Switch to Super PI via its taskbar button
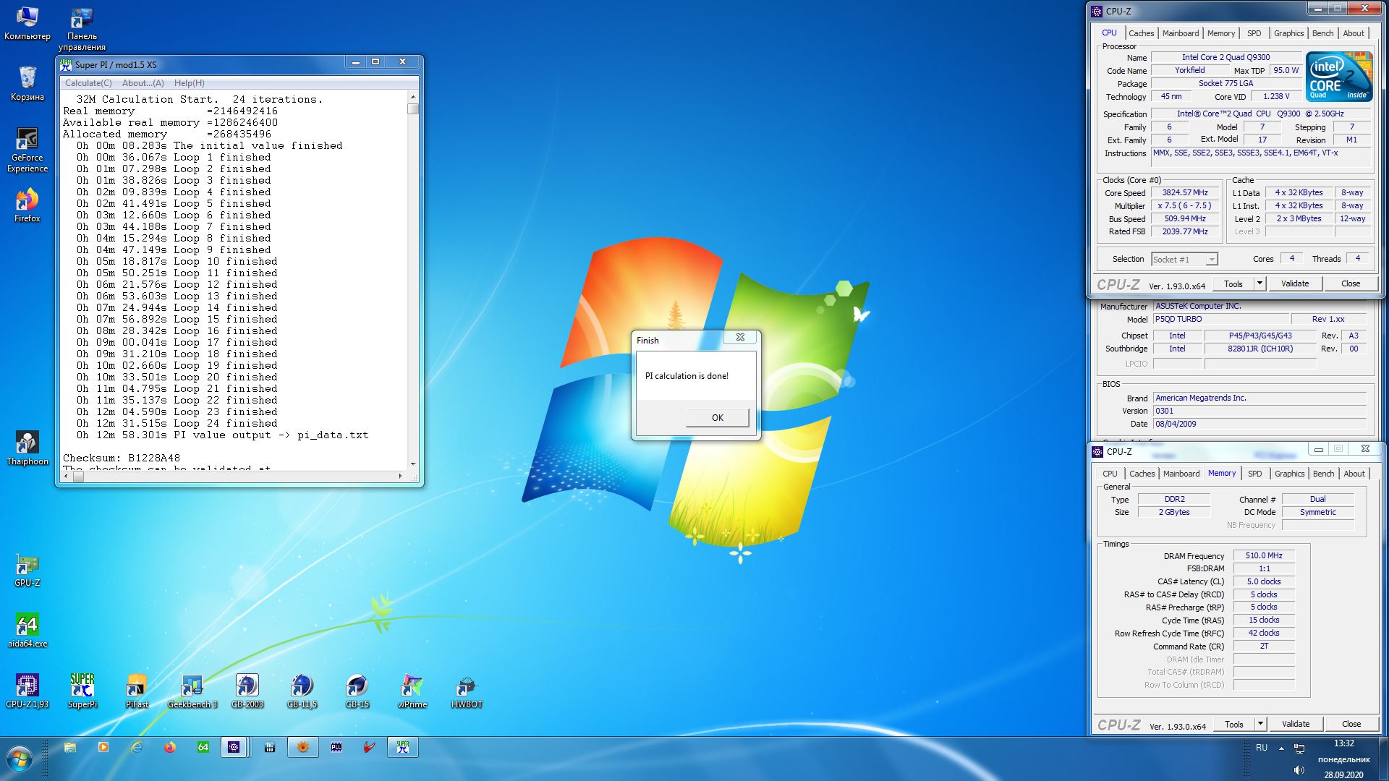1389x781 pixels. (403, 747)
